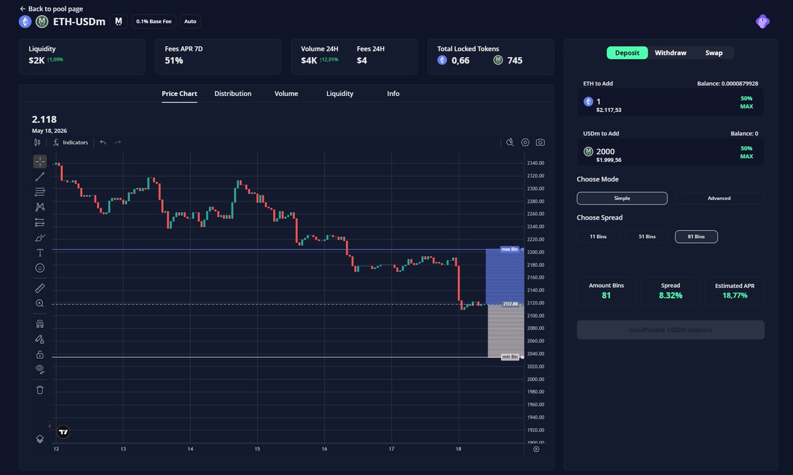Redo the chart action
The height and width of the screenshot is (475, 793).
pos(118,142)
